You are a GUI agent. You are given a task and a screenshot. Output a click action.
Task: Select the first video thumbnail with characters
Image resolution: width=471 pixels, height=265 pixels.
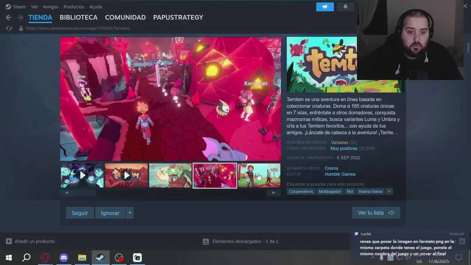[x=82, y=176]
